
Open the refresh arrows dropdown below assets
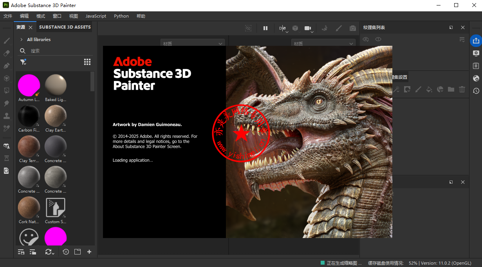coord(50,252)
